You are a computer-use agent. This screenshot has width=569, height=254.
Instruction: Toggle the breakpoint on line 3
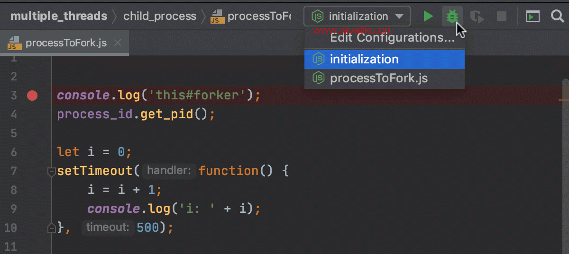[x=32, y=96]
